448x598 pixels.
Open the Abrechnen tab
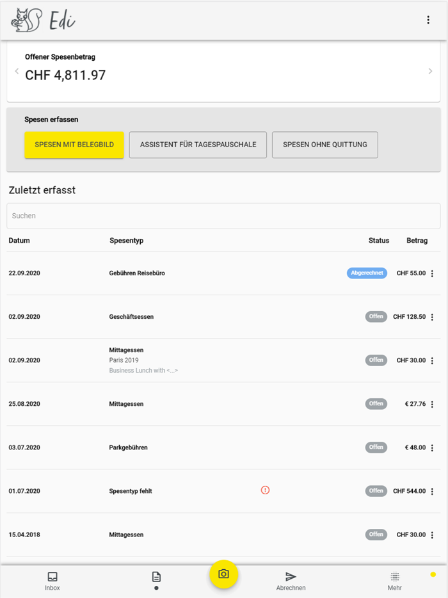click(x=291, y=581)
